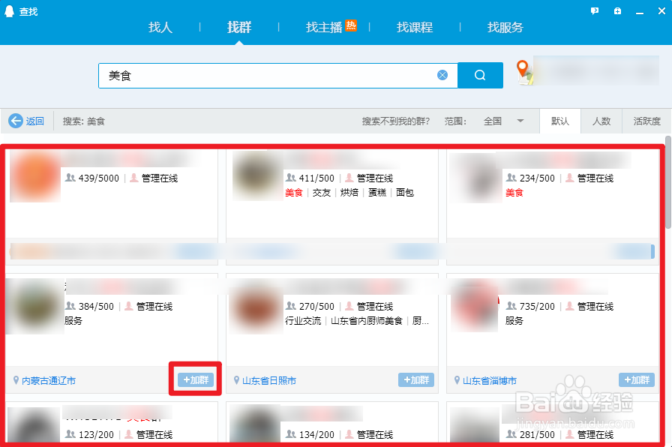
Task: Click admin online icon in the 384/500 card
Action: click(128, 307)
